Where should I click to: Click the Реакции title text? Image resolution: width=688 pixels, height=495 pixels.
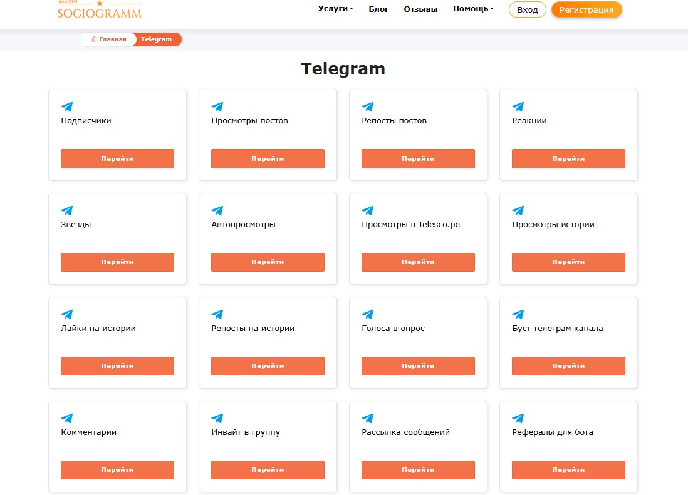click(529, 120)
